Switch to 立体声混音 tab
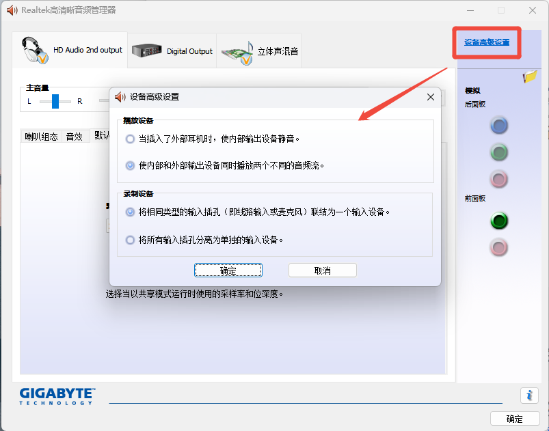549x431 pixels. (259, 51)
